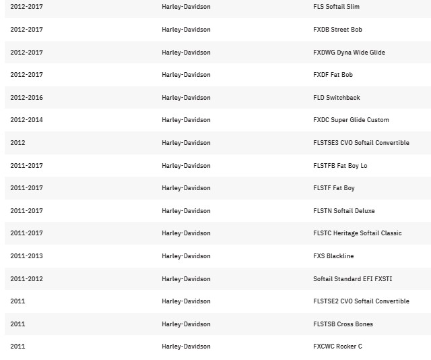This screenshot has width=431, height=360.
Task: Click FLSTSE3 CVO Softail Convertible entry
Action: point(361,142)
